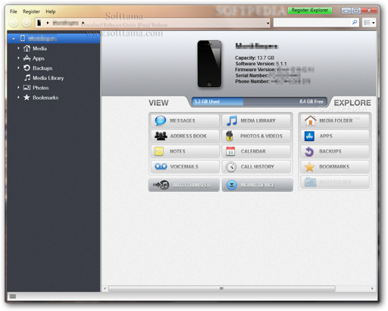The image size is (388, 311).
Task: Click the Media house icon in sidebar
Action: [x=27, y=49]
